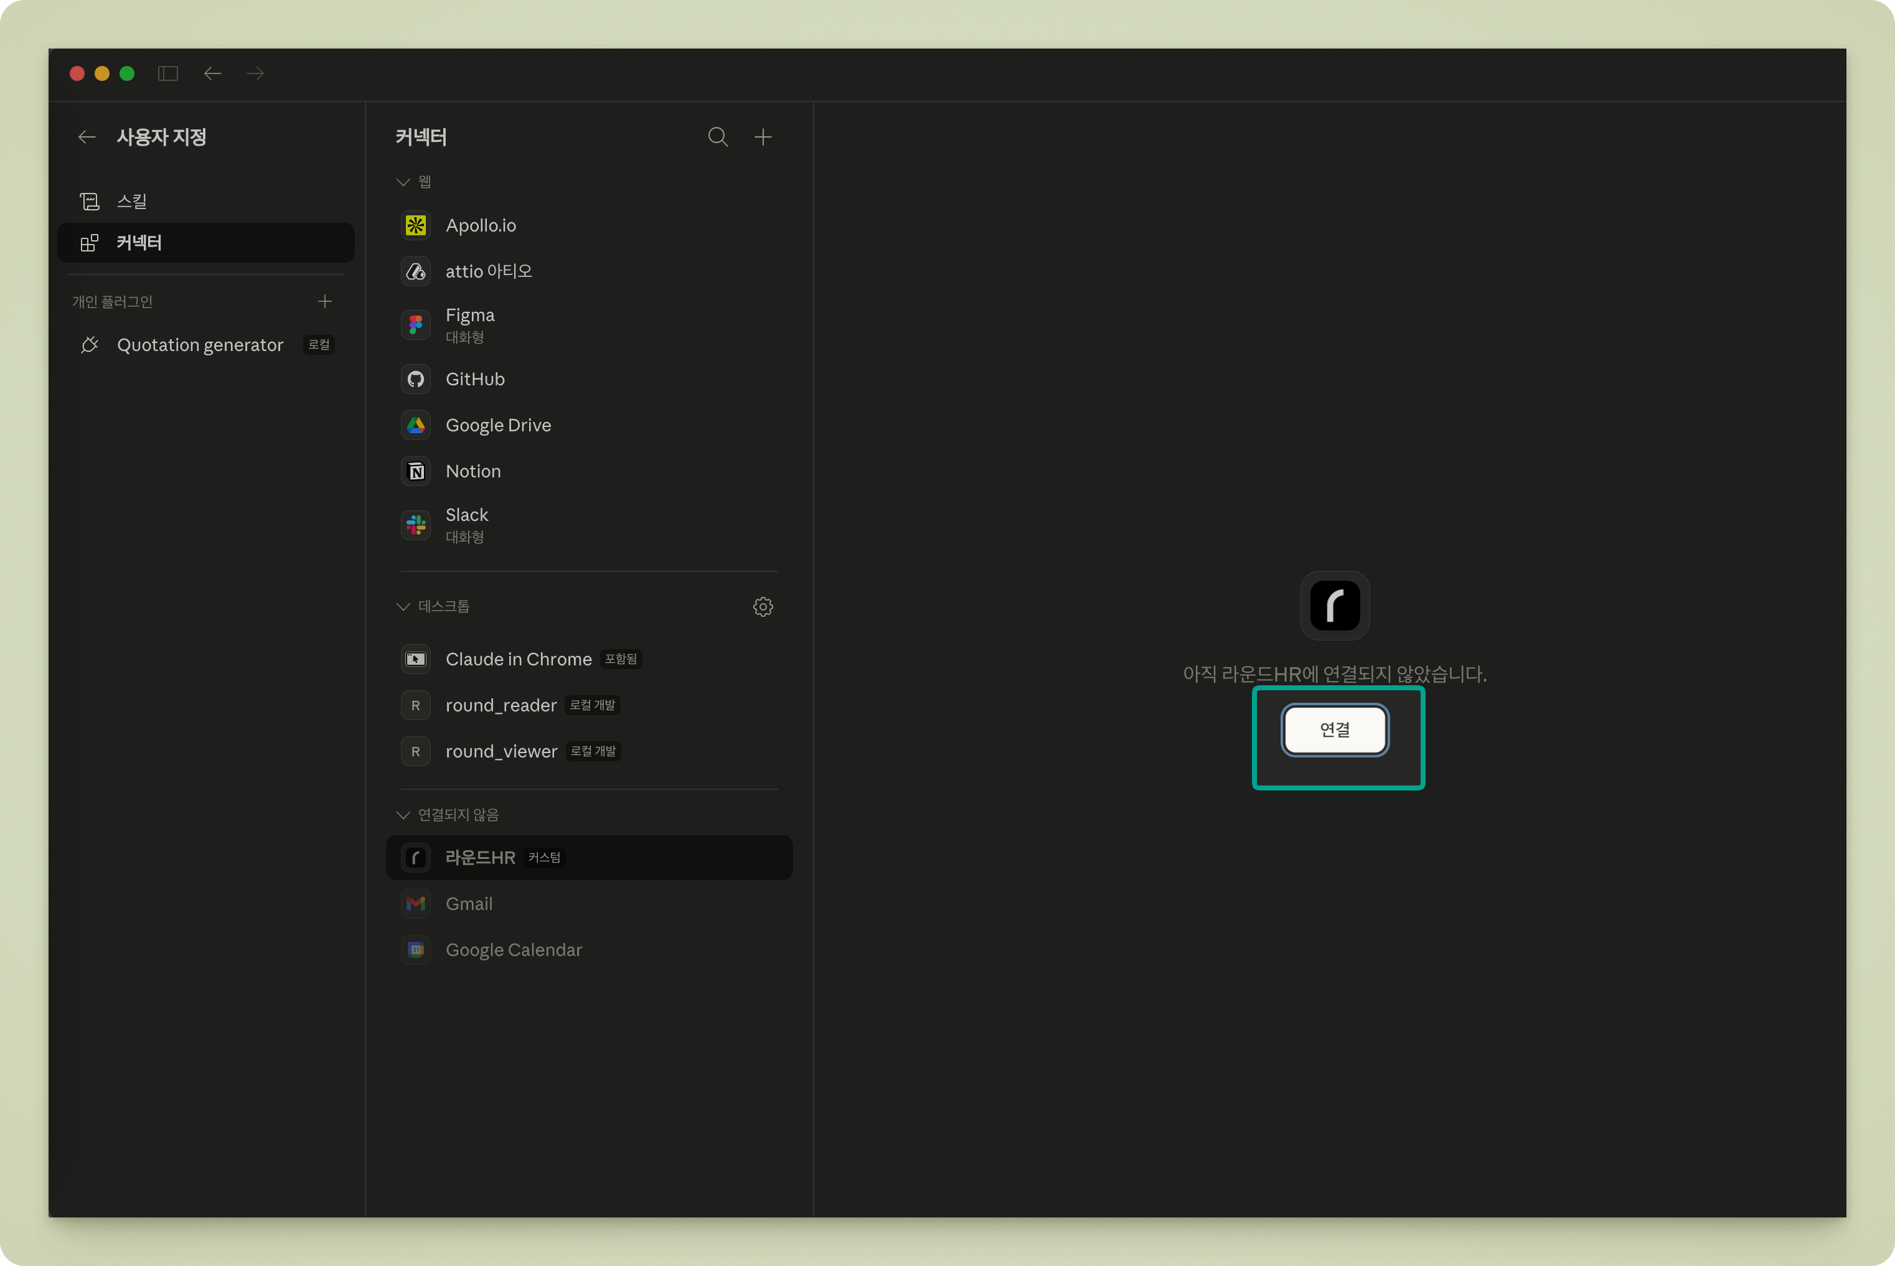Click the 연결 button

click(1334, 730)
